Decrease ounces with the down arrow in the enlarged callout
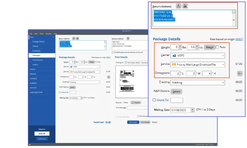 [x=197, y=48]
